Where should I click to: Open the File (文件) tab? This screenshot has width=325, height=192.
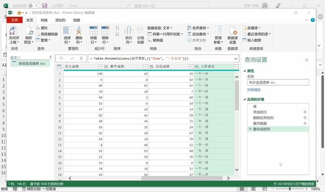click(x=14, y=20)
